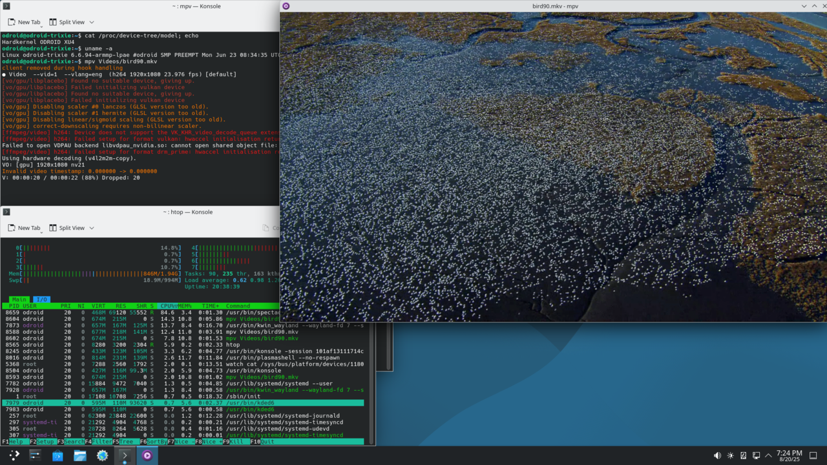This screenshot has height=465, width=827.
Task: Click the network connections tray icon
Action: click(755, 455)
